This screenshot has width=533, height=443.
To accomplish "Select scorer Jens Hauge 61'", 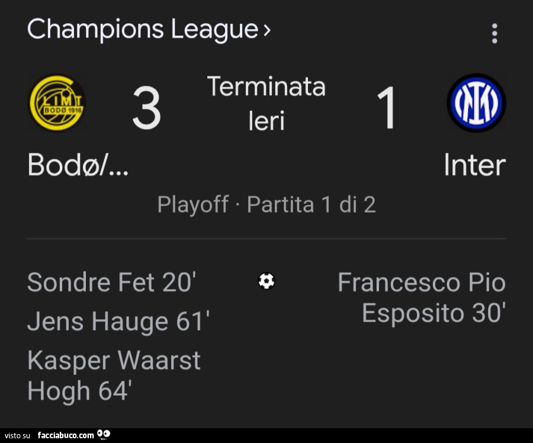I will point(118,322).
